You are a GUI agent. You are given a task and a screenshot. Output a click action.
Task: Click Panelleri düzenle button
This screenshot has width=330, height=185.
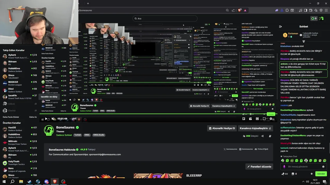[259, 166]
